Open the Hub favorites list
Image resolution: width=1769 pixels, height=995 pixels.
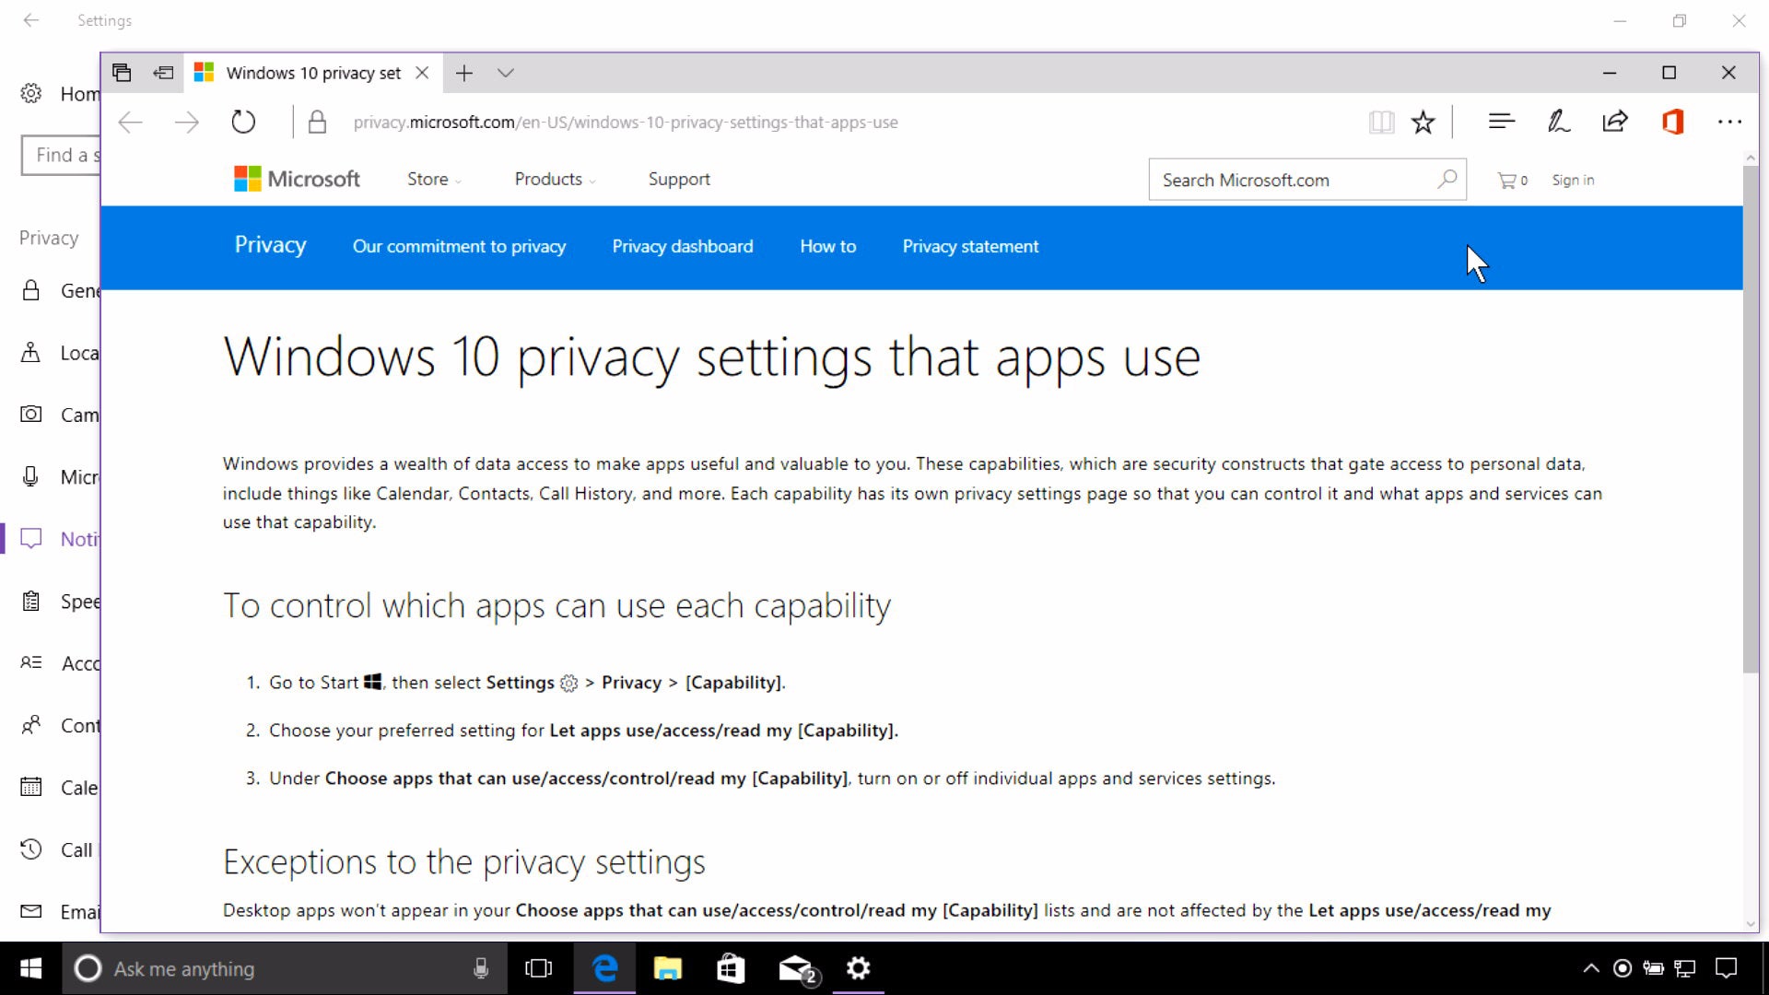click(x=1502, y=121)
